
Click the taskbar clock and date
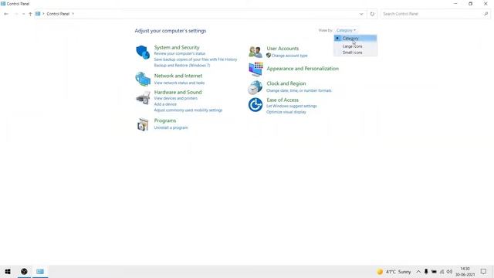pos(465,271)
